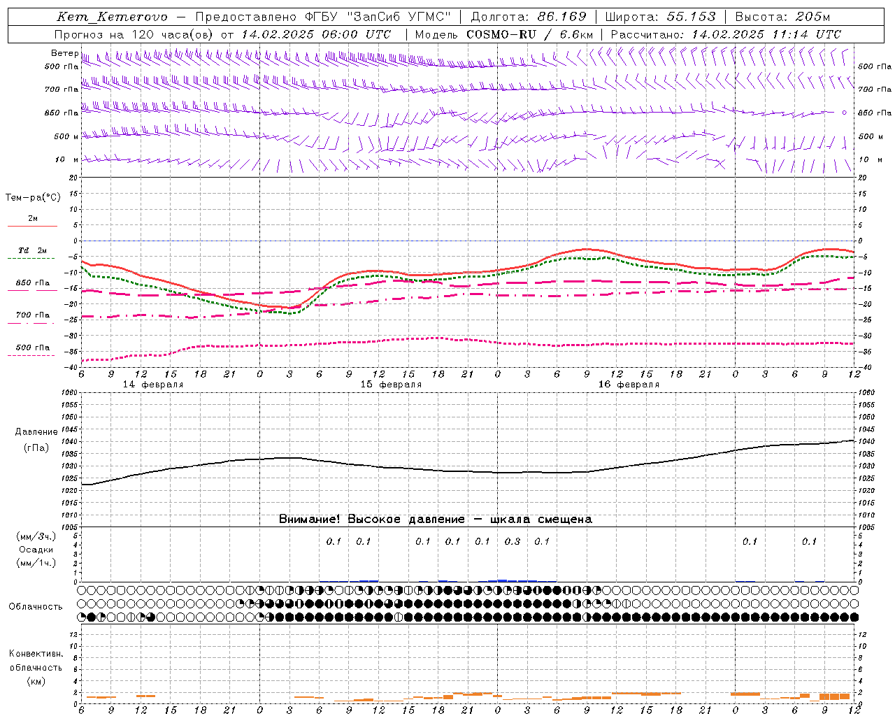The width and height of the screenshot is (895, 716).
Task: Select the Широта: 55.153 header value
Action: (x=661, y=17)
